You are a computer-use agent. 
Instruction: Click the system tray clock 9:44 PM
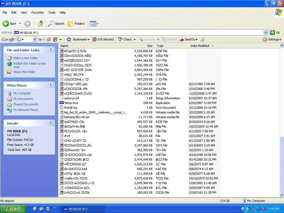coord(273,209)
